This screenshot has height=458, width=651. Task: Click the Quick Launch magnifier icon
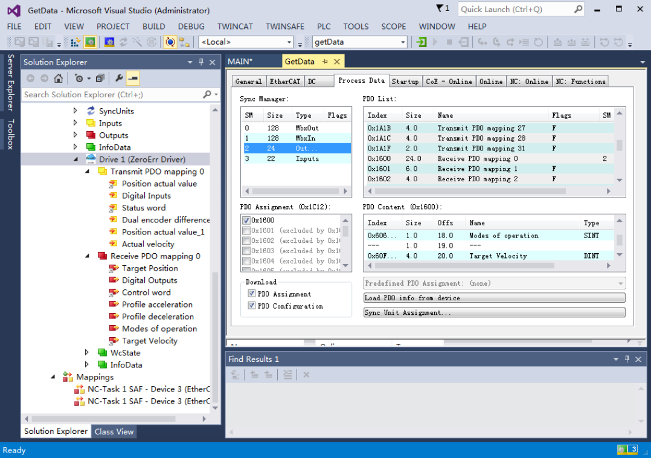pyautogui.click(x=578, y=9)
